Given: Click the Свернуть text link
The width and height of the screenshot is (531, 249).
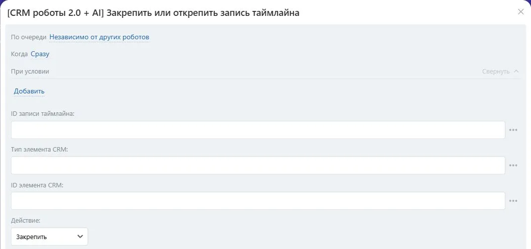Looking at the screenshot, I should [x=496, y=72].
